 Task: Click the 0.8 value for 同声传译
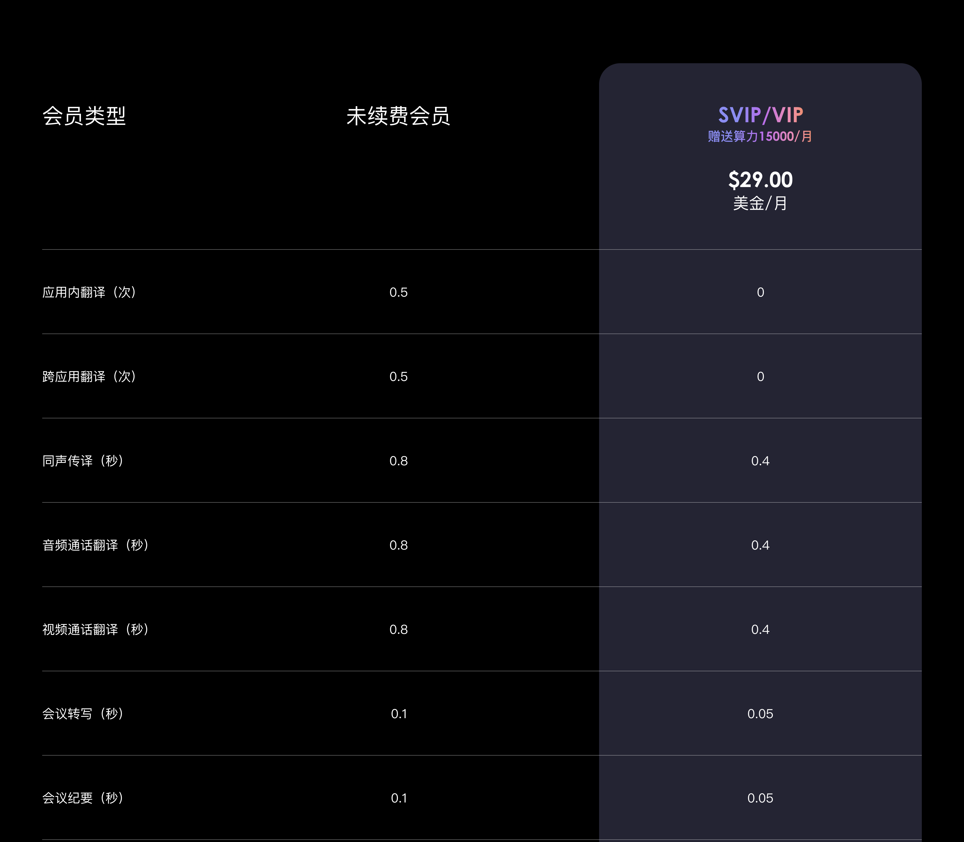[398, 461]
